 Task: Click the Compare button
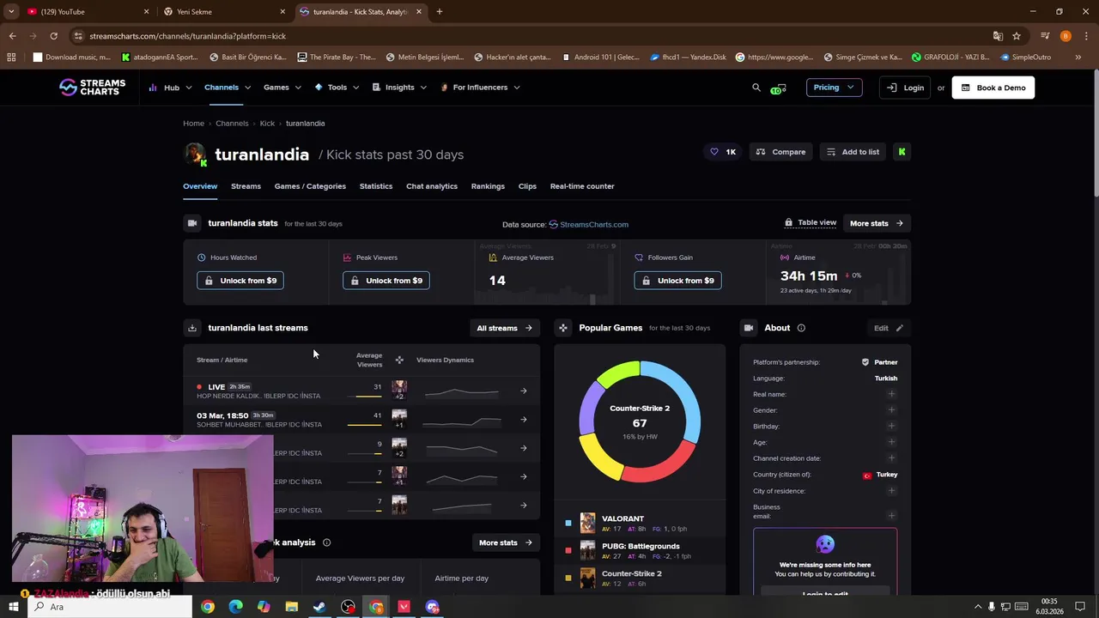click(780, 152)
